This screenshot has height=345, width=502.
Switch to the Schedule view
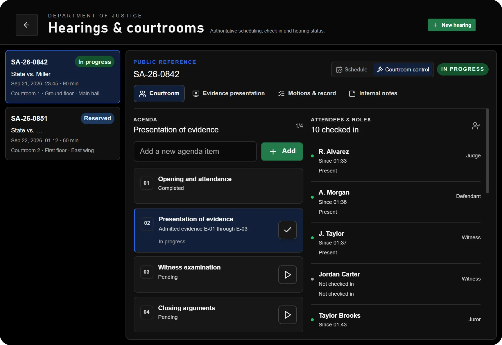click(x=352, y=69)
